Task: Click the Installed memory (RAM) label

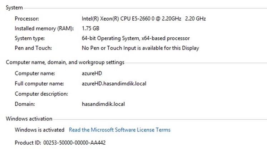Action: 44,28
